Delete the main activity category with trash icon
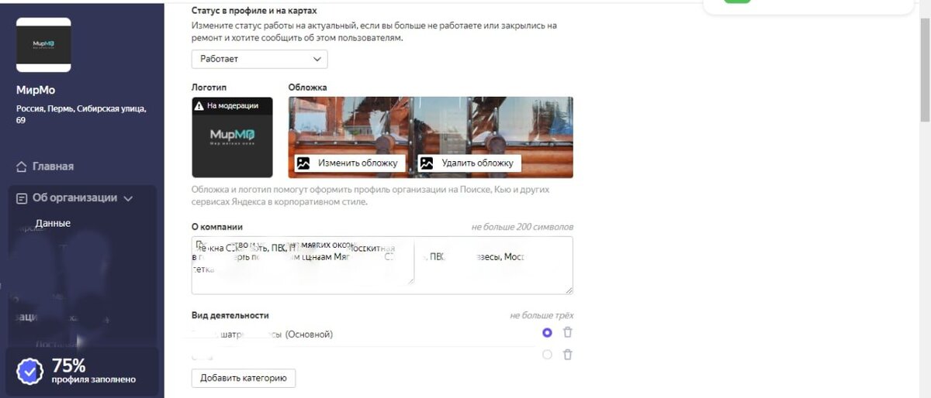This screenshot has width=931, height=398. point(568,333)
